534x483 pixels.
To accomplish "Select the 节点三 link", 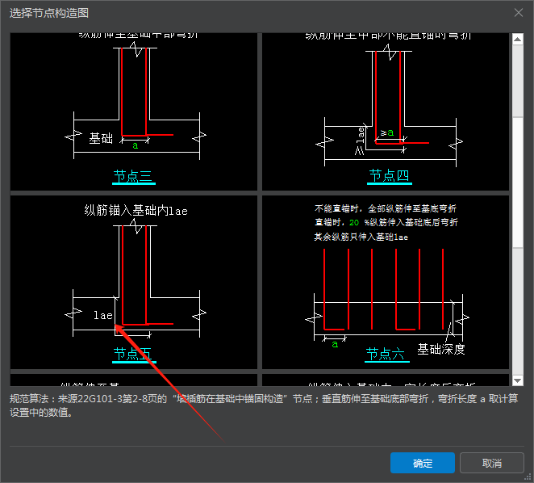I will (x=134, y=177).
